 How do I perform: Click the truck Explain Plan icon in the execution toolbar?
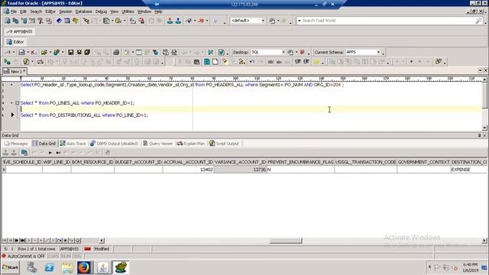tap(40, 62)
